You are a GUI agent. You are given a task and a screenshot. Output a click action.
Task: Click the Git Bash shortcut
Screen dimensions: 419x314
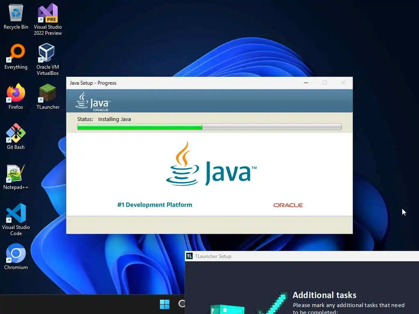click(x=16, y=137)
